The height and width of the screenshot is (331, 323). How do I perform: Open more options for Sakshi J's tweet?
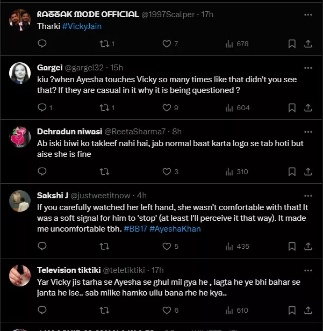pyautogui.click(x=308, y=196)
